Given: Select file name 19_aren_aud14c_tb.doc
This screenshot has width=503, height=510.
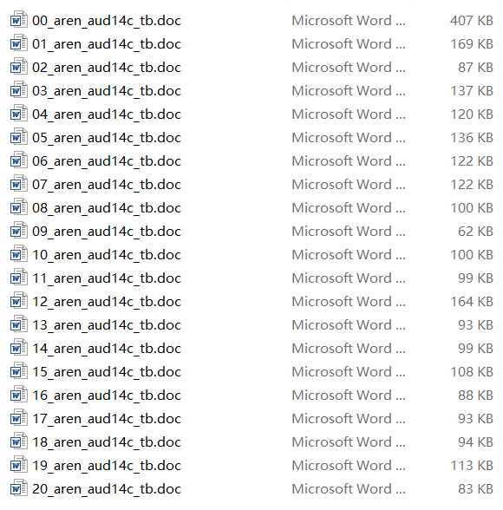Looking at the screenshot, I should [107, 466].
